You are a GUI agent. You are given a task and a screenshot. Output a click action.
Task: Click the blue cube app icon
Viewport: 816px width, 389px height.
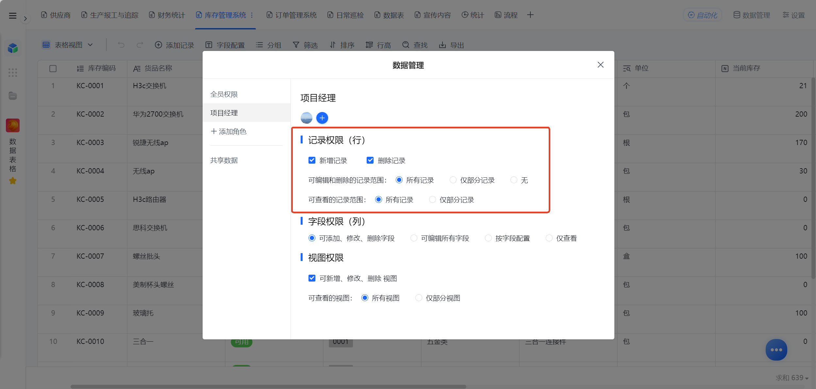(x=13, y=48)
